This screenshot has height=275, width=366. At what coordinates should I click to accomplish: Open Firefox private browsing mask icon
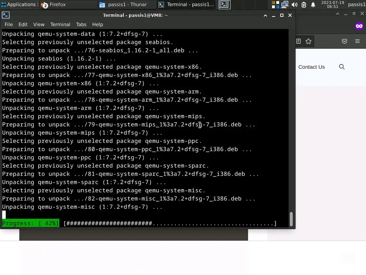click(x=359, y=26)
